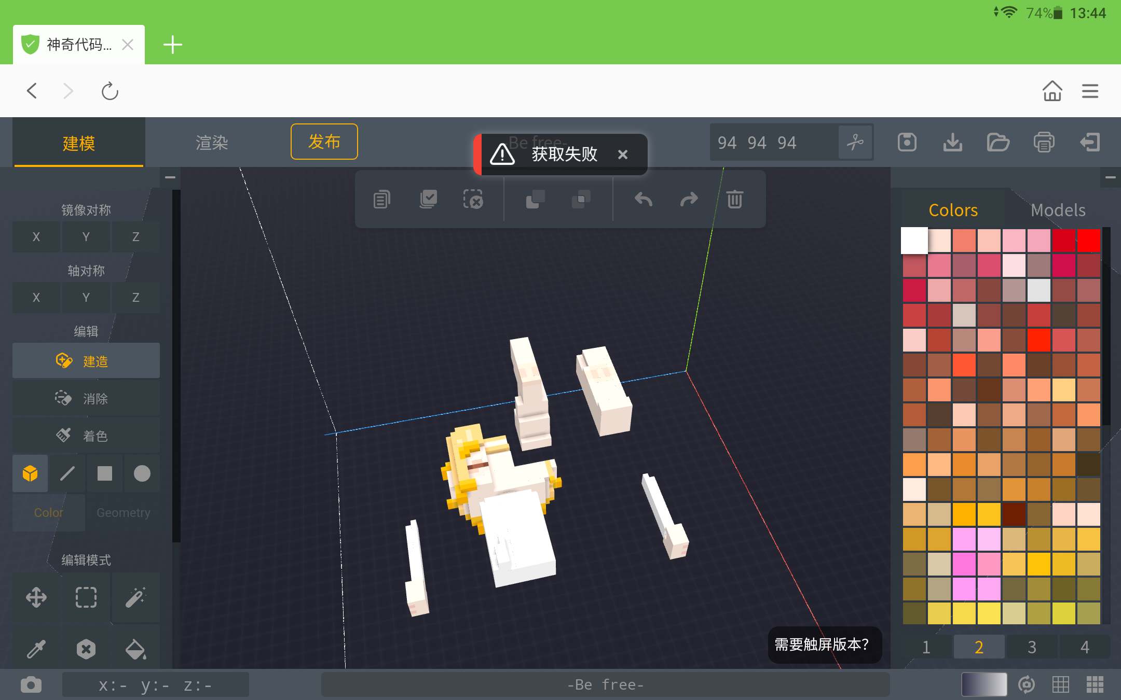This screenshot has width=1121, height=700.
Task: Select the magic wand tool
Action: [x=136, y=597]
